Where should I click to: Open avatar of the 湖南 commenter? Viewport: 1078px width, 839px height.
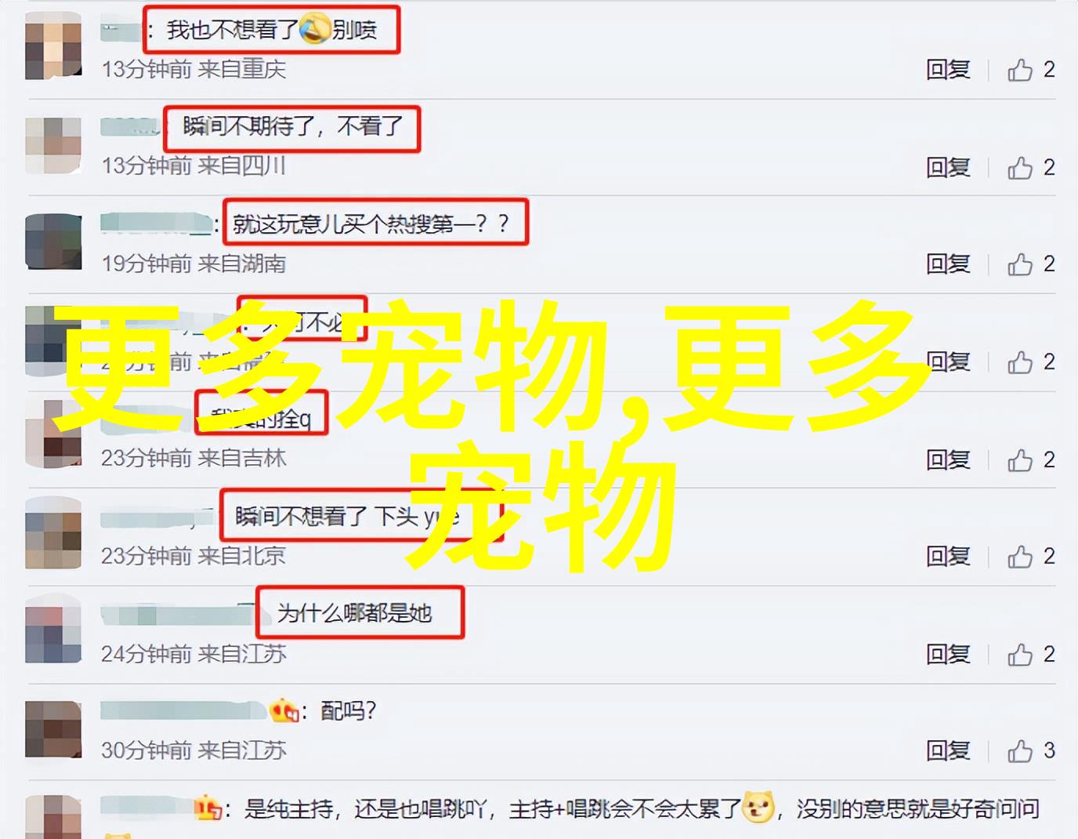click(x=53, y=242)
